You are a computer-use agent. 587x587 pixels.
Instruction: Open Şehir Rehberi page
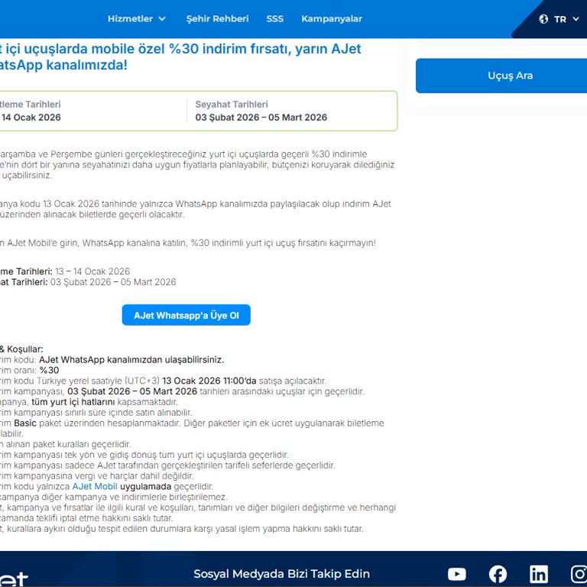[x=217, y=18]
